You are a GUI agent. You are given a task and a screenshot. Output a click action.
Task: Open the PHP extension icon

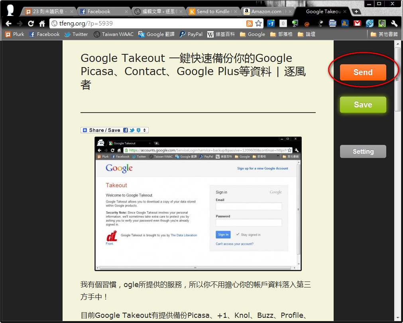pyautogui.click(x=332, y=24)
